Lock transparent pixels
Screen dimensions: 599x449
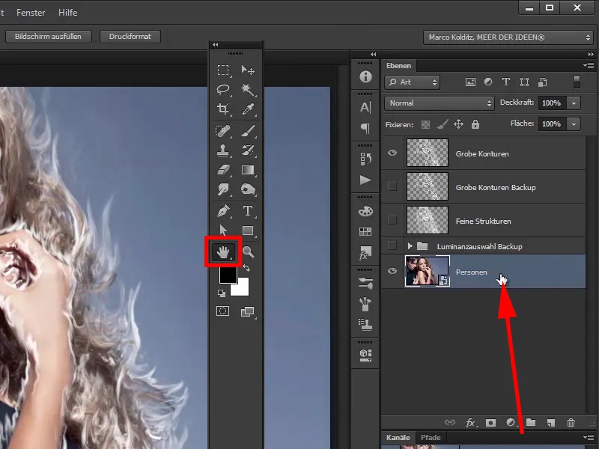click(x=425, y=124)
